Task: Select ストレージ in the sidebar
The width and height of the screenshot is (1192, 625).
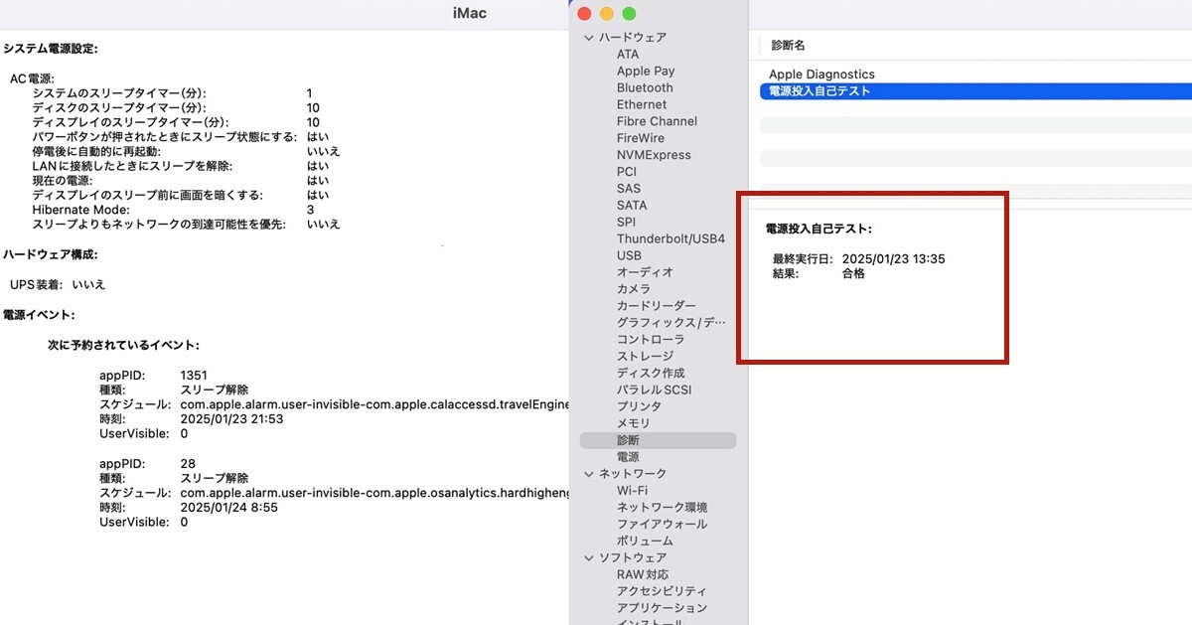Action: 645,357
